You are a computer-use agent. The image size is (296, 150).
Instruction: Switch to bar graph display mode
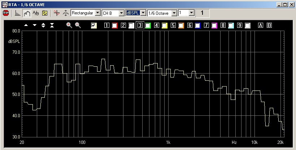click(17, 13)
